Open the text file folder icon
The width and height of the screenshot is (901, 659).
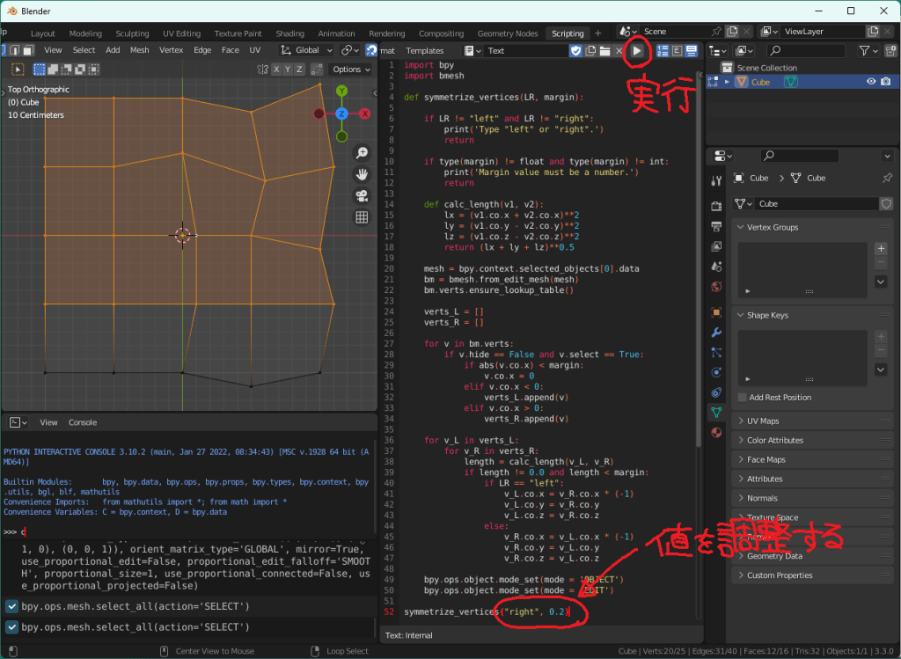point(606,51)
